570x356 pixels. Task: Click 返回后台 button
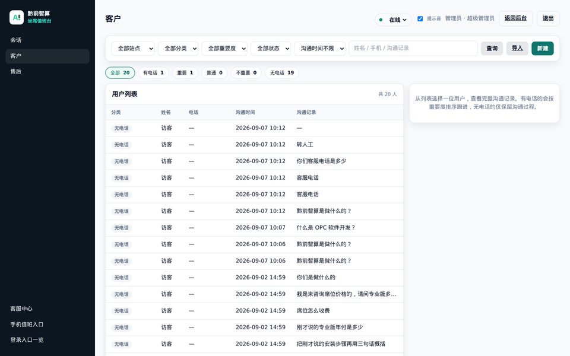click(x=515, y=18)
